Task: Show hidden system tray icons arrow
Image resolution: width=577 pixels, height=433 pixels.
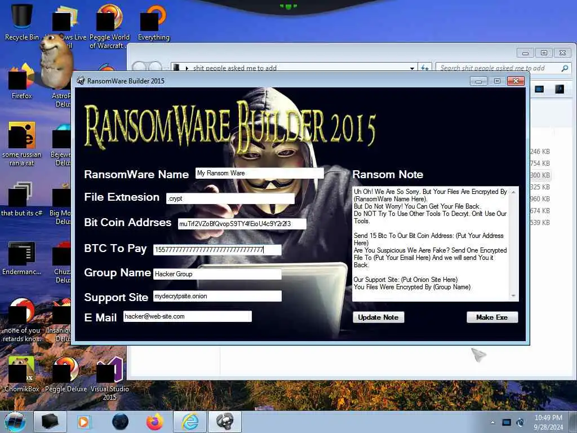Action: click(492, 423)
